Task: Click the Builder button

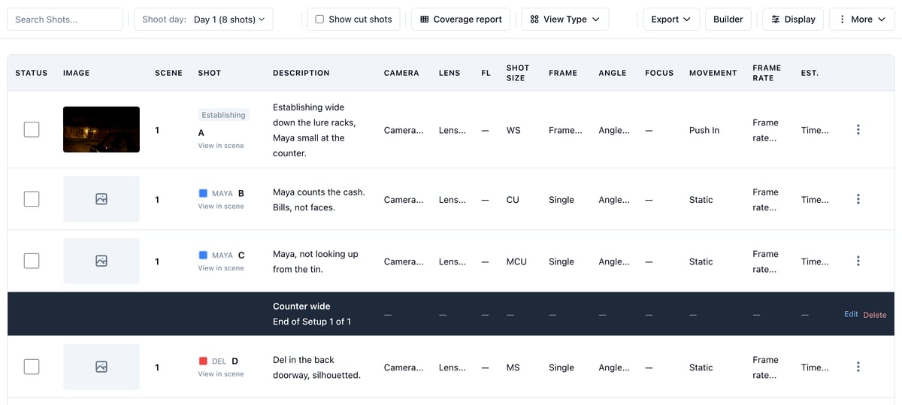Action: tap(728, 20)
